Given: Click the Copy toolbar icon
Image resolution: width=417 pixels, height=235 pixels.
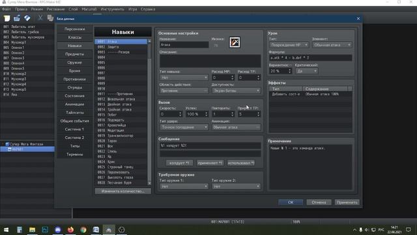Looking at the screenshot, I should pos(50,18).
